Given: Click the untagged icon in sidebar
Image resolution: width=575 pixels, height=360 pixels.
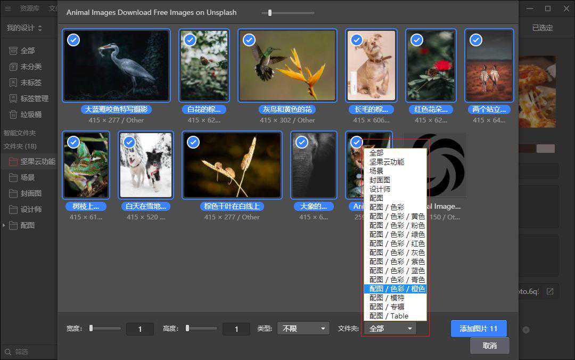Looking at the screenshot, I should pos(13,83).
